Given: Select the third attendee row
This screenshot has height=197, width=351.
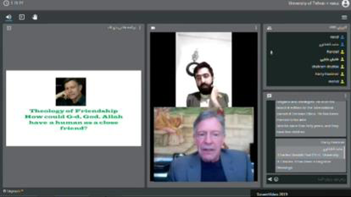Looking at the screenshot, I should [306, 52].
